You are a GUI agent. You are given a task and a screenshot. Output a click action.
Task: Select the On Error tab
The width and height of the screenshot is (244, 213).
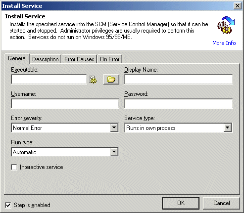tap(110, 59)
